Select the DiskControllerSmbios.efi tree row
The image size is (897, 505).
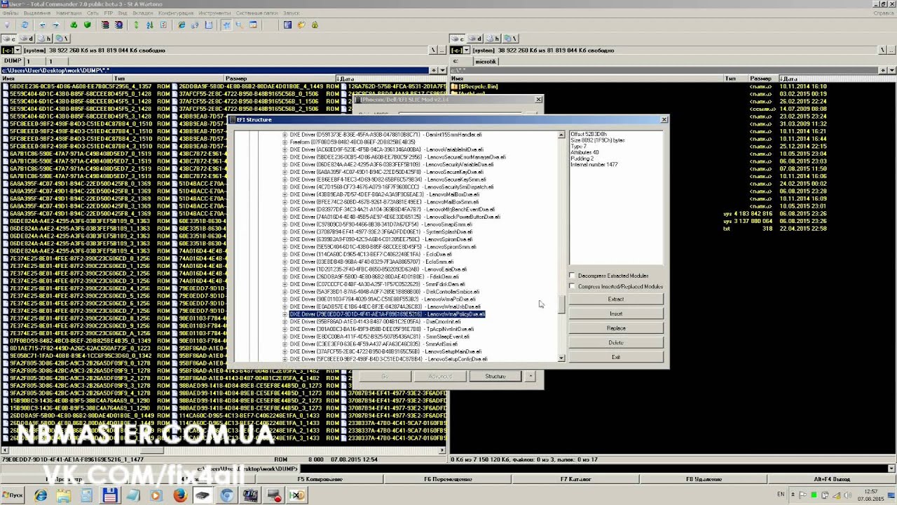pyautogui.click(x=385, y=292)
